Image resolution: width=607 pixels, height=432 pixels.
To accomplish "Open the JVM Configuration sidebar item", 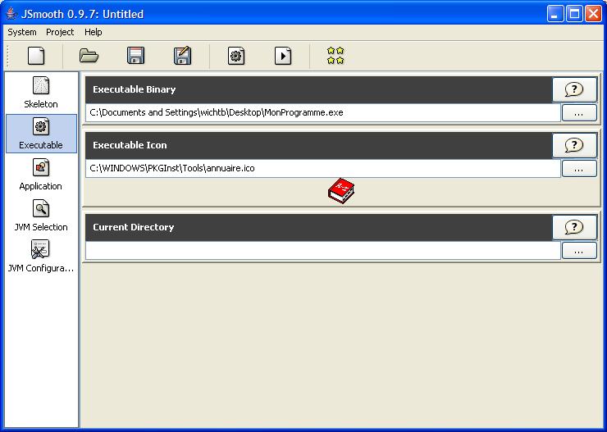I will (41, 257).
